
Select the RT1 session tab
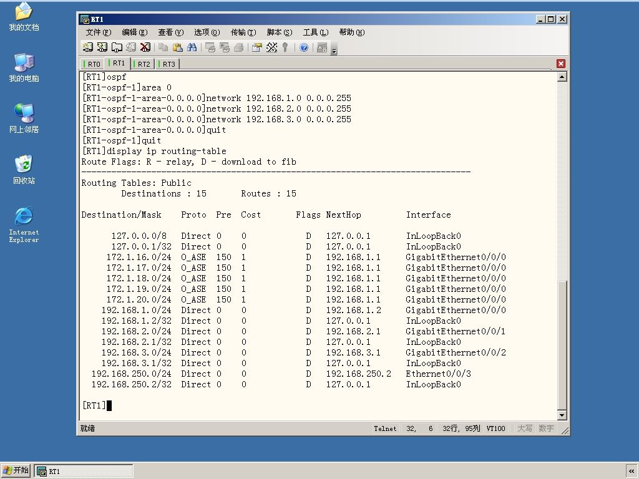coord(117,63)
